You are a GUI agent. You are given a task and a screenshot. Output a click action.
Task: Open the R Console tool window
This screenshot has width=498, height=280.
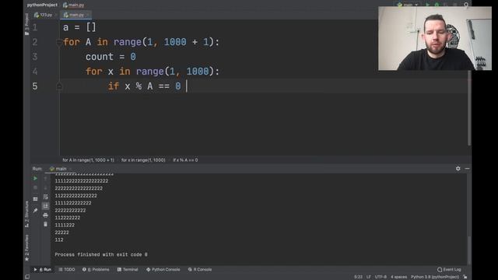(200, 270)
